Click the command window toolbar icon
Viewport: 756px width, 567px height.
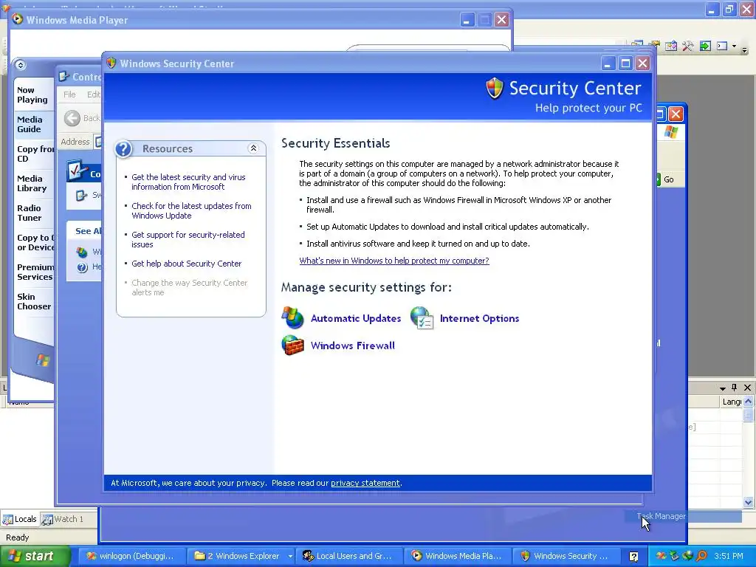click(722, 47)
